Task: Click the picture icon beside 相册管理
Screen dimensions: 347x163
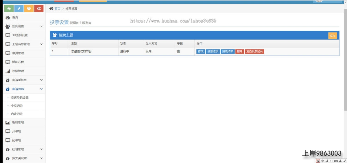Action: [x=8, y=122]
